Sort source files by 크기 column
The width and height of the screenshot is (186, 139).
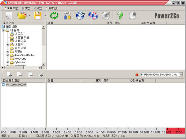tap(102, 23)
